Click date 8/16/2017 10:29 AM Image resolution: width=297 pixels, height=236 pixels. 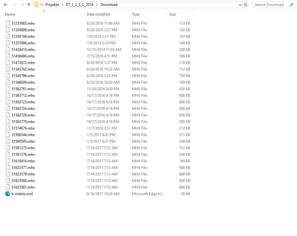coord(103,194)
